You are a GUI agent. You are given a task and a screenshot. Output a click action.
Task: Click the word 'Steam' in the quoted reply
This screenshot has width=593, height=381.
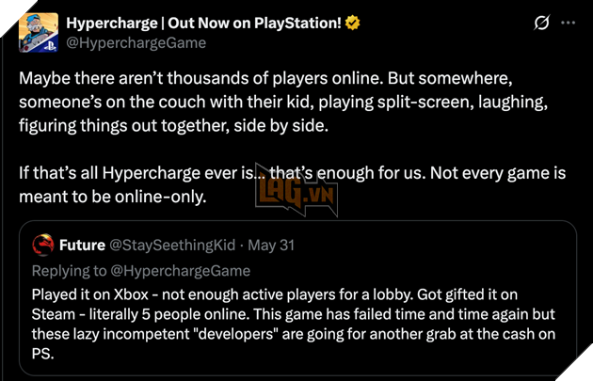55,316
